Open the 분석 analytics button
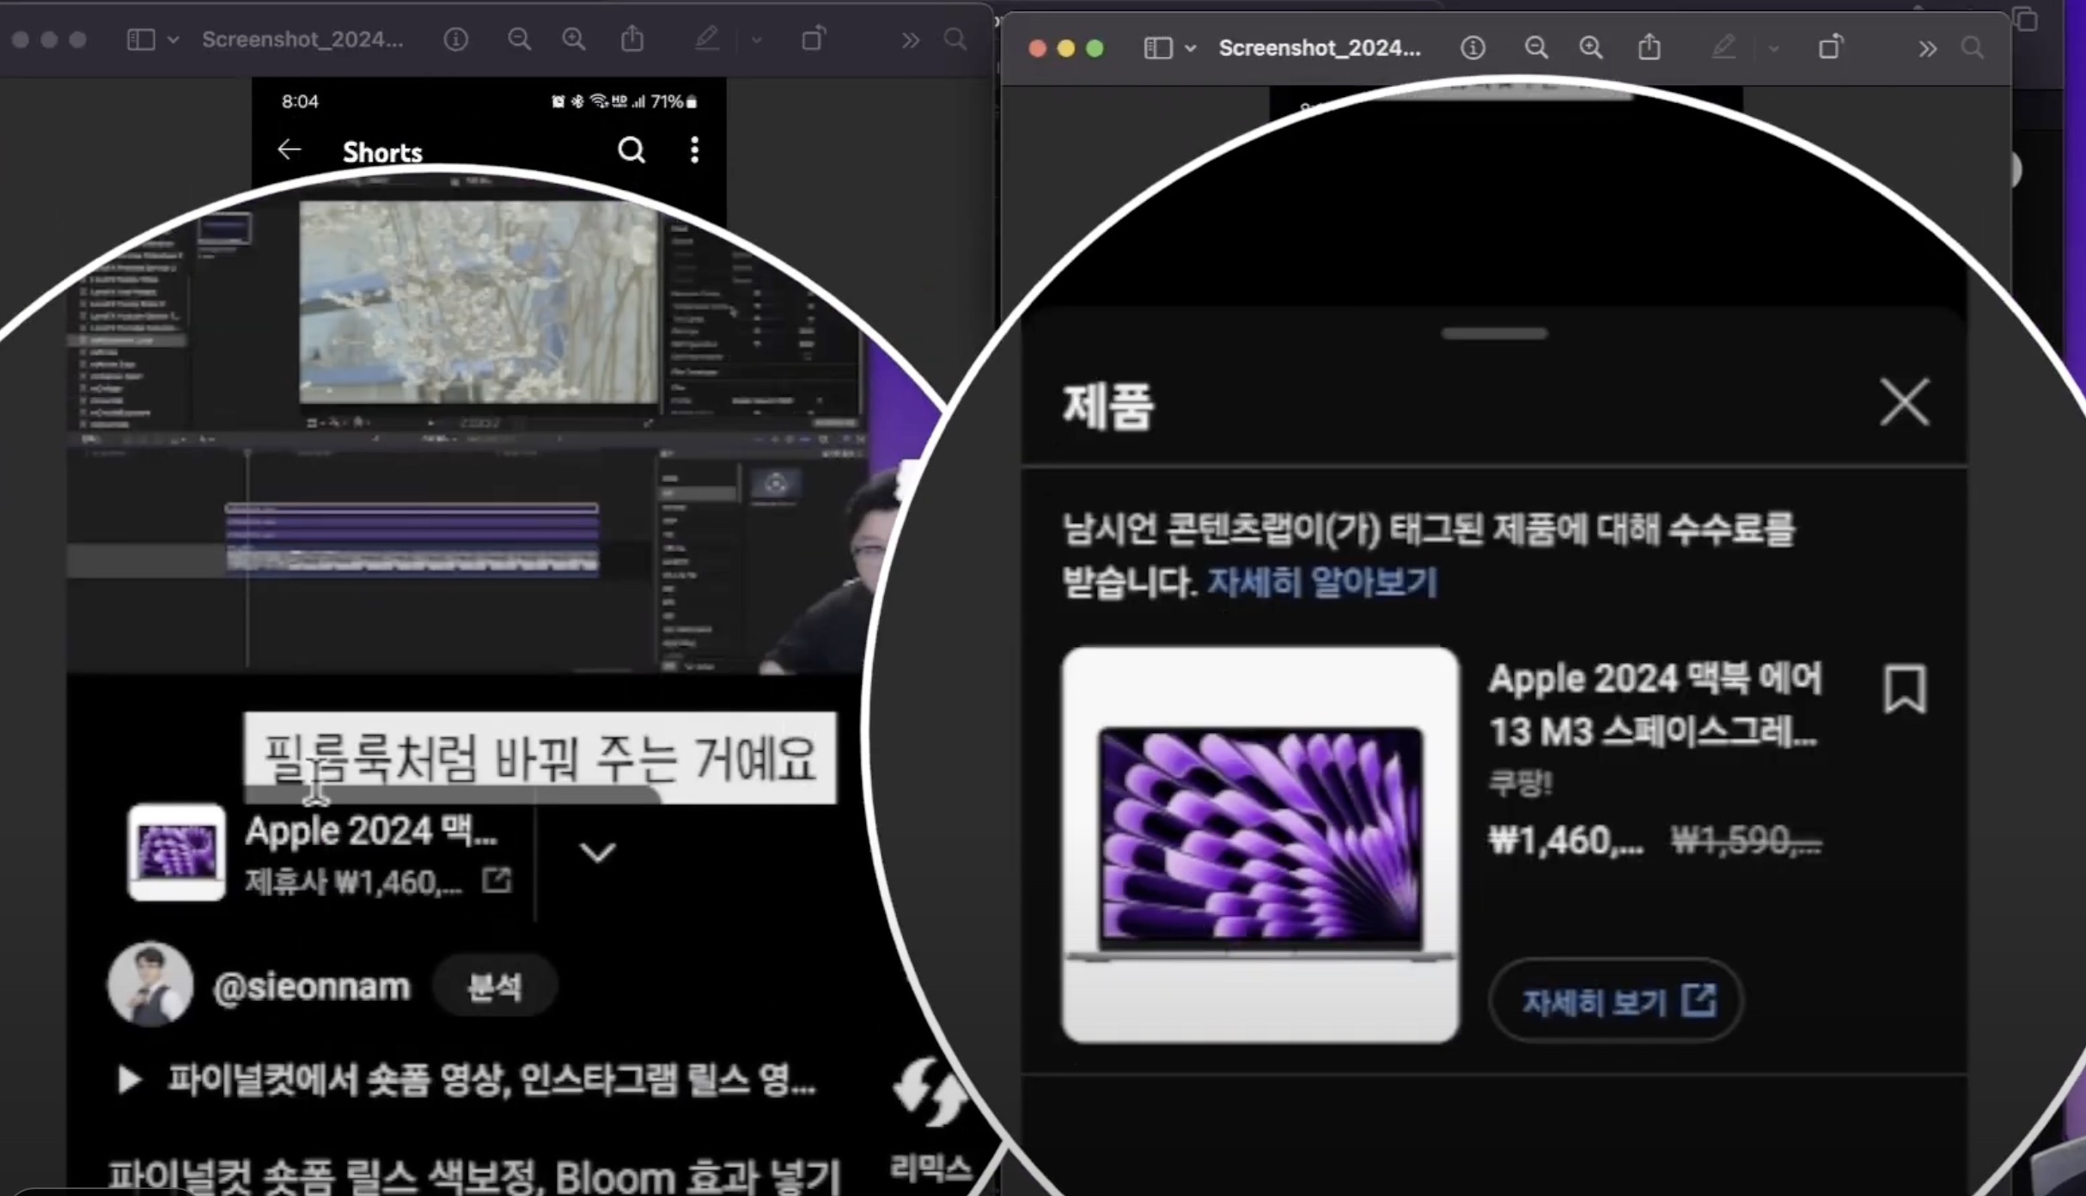2086x1196 pixels. 494,986
